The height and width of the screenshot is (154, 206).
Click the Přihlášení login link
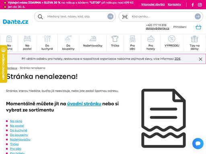coord(180,27)
